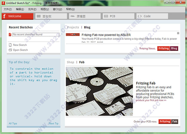Show the Projects section
Screen dimensions: 187x134
click(x=73, y=27)
